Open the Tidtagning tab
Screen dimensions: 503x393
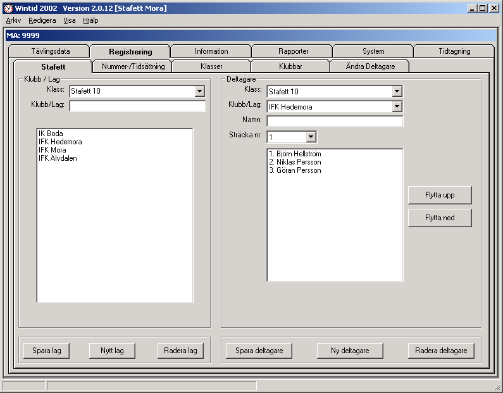tap(454, 51)
